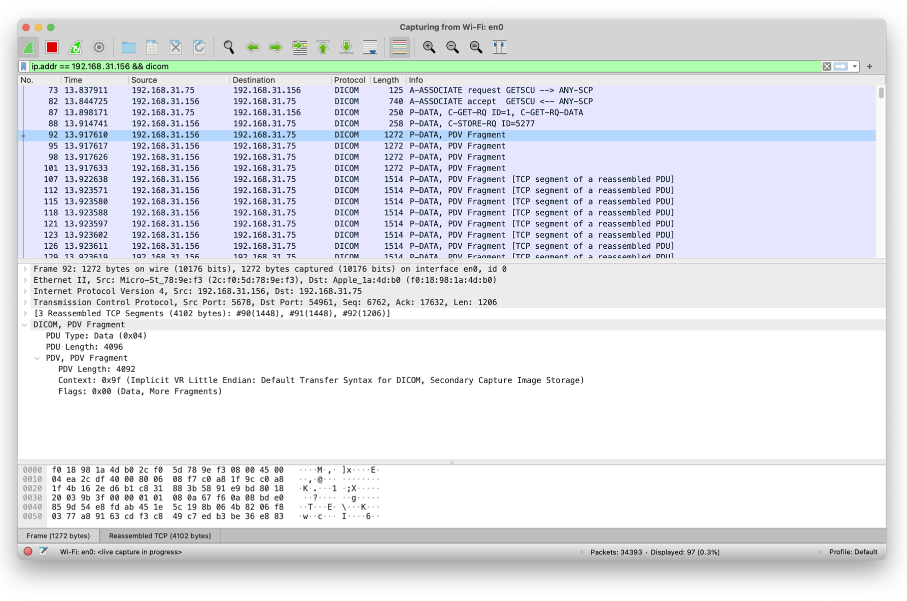Open the find packet search tool
907x601 pixels.
tap(229, 47)
